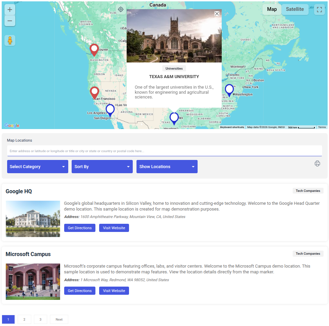Screen dimensions: 329x326
Task: Visit Website for Google HQ
Action: pyautogui.click(x=114, y=228)
